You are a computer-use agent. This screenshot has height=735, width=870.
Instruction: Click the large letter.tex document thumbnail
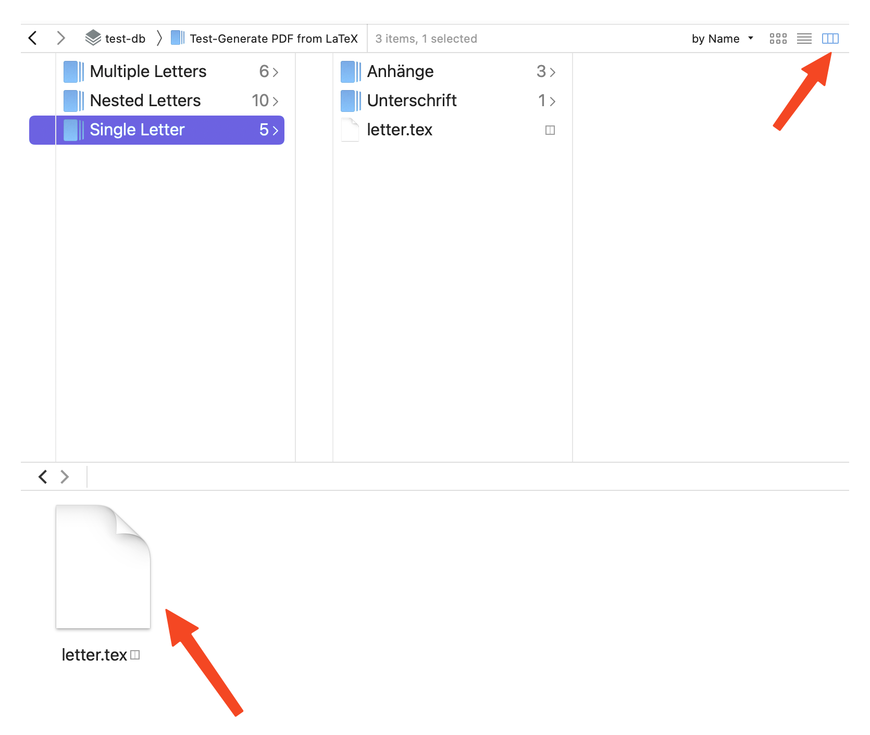coord(103,567)
